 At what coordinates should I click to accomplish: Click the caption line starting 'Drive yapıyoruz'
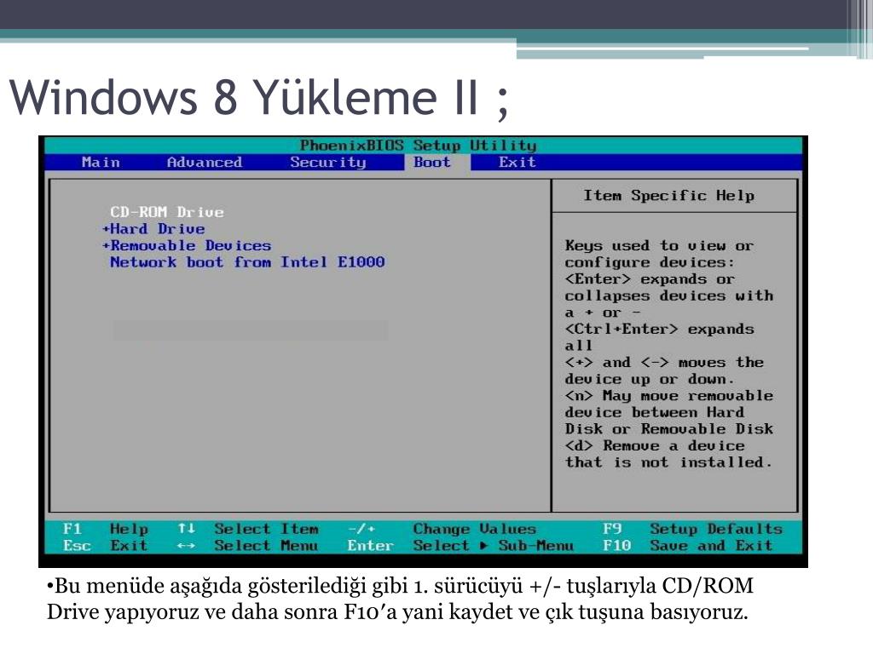(x=397, y=612)
